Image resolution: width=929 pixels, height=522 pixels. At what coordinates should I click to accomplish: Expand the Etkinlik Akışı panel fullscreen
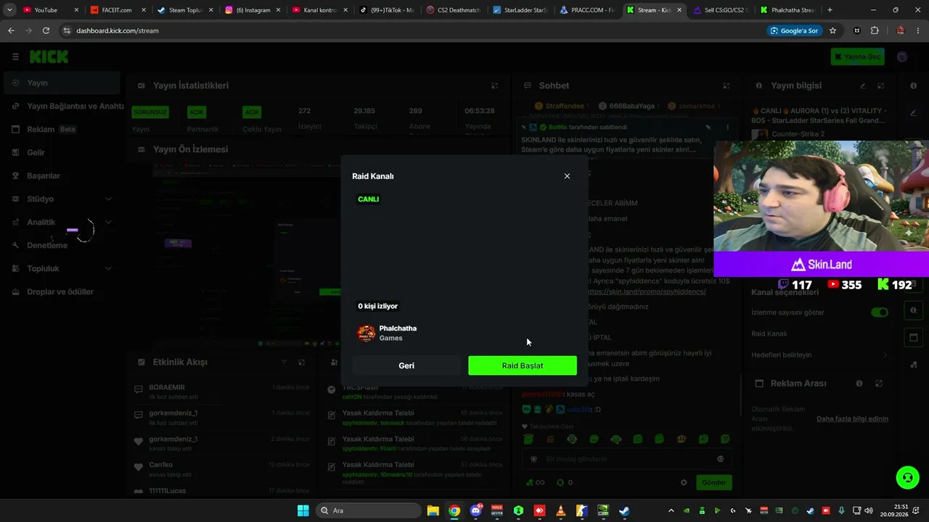[x=301, y=362]
